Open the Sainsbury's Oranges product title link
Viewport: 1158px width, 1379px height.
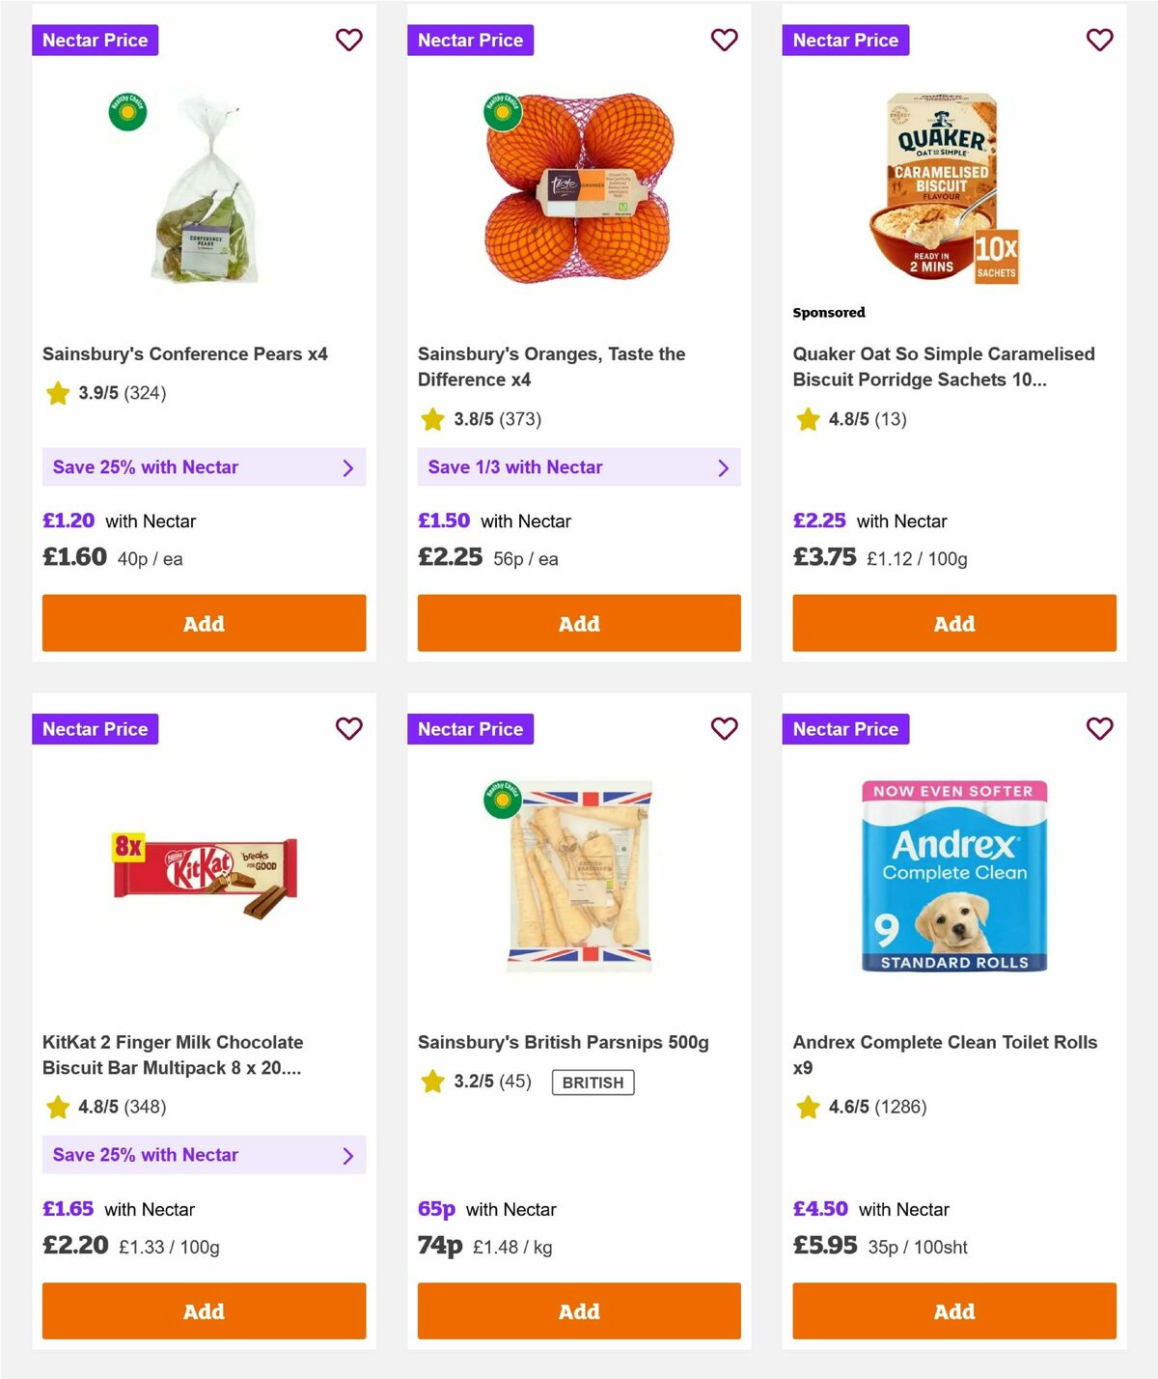[550, 367]
